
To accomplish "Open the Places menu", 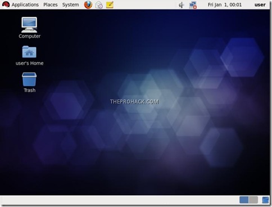I will [51, 4].
